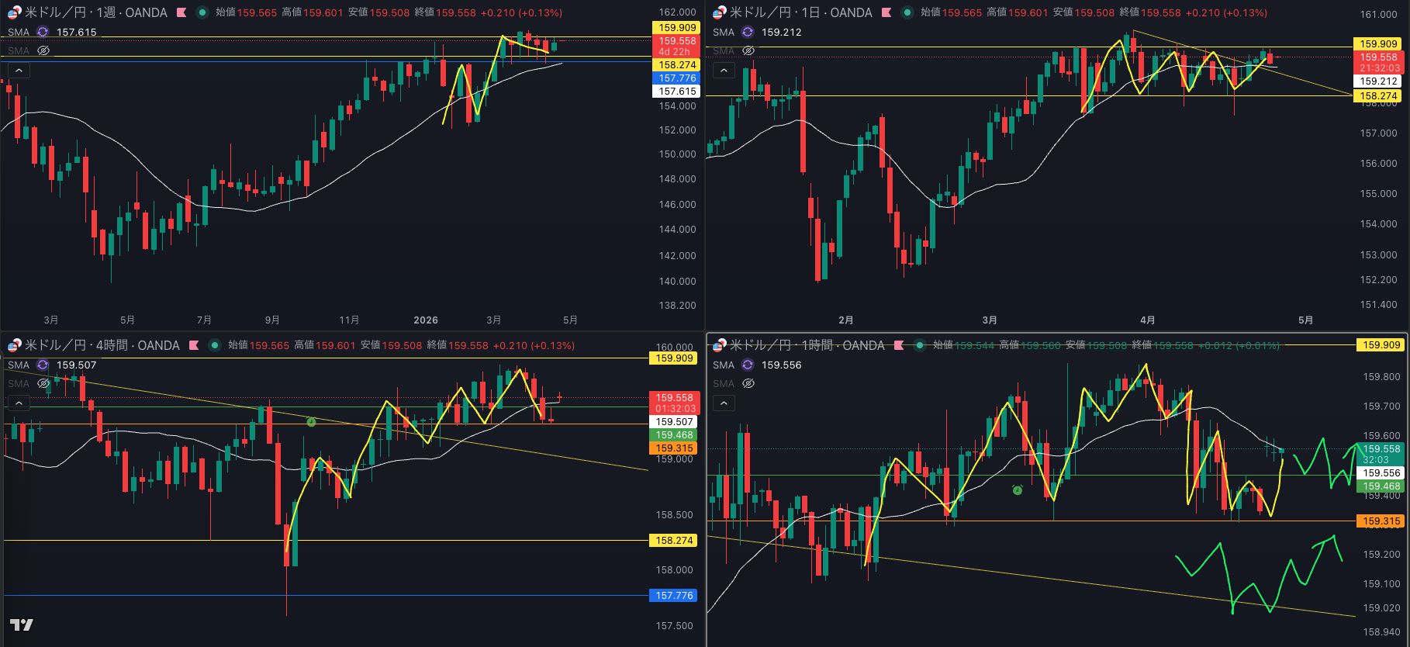Click the green market status dot on daily chart
This screenshot has height=647, width=1410.
click(x=907, y=12)
